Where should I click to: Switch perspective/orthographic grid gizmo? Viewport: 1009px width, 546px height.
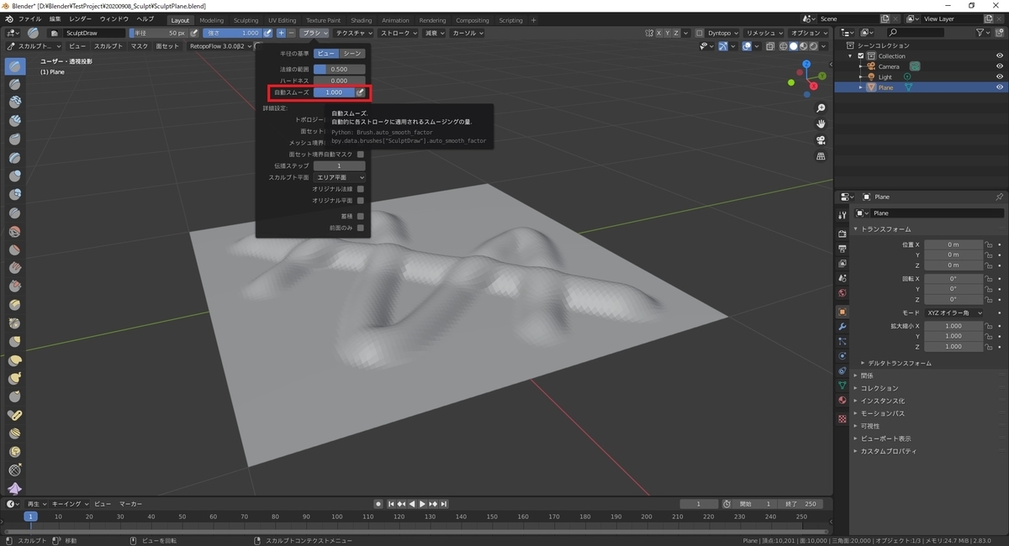point(821,156)
